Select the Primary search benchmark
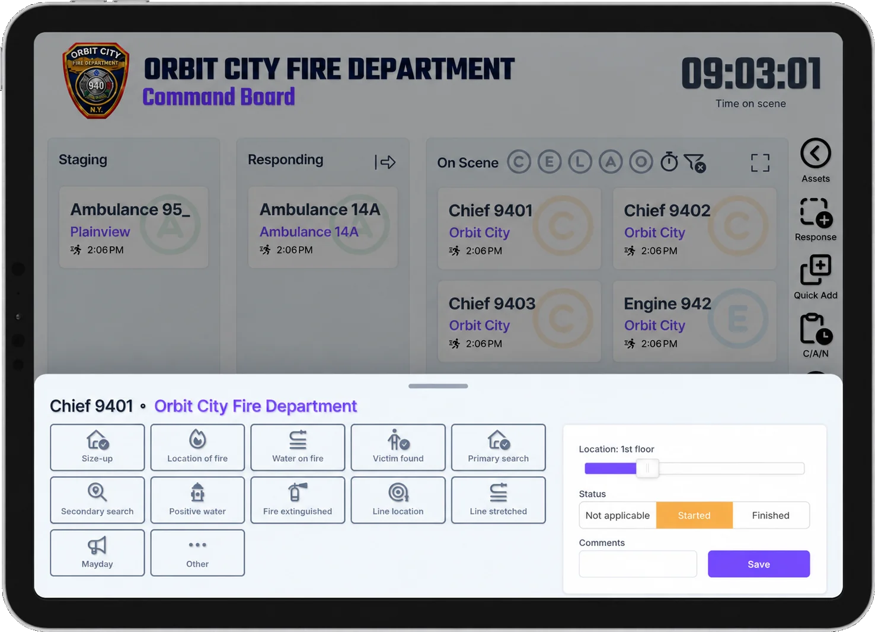Viewport: 875px width, 632px height. [x=498, y=448]
